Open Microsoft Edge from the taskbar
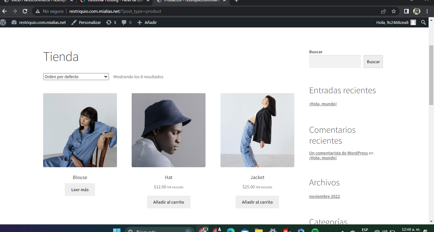The image size is (434, 232). click(x=230, y=230)
